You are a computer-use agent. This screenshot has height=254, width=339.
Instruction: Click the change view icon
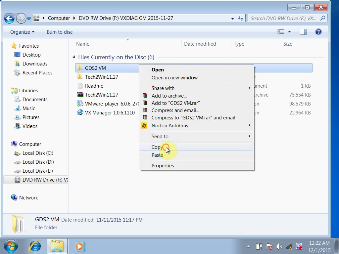pos(281,32)
